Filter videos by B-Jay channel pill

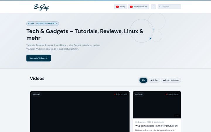[154, 80]
